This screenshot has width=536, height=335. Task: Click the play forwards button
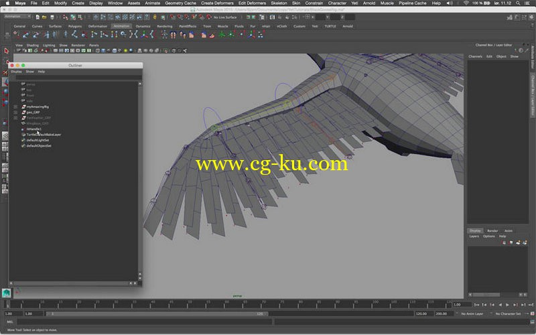point(508,305)
